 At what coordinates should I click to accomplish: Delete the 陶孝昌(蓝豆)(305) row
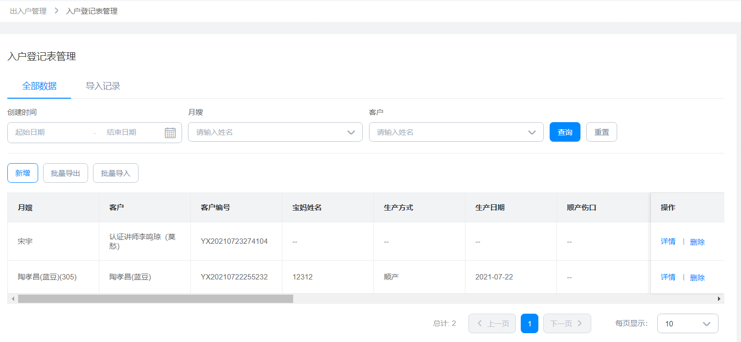tap(697, 277)
